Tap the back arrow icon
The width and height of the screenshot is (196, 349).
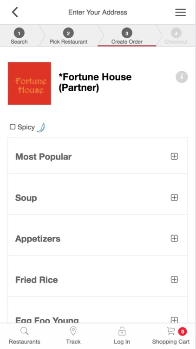[15, 12]
